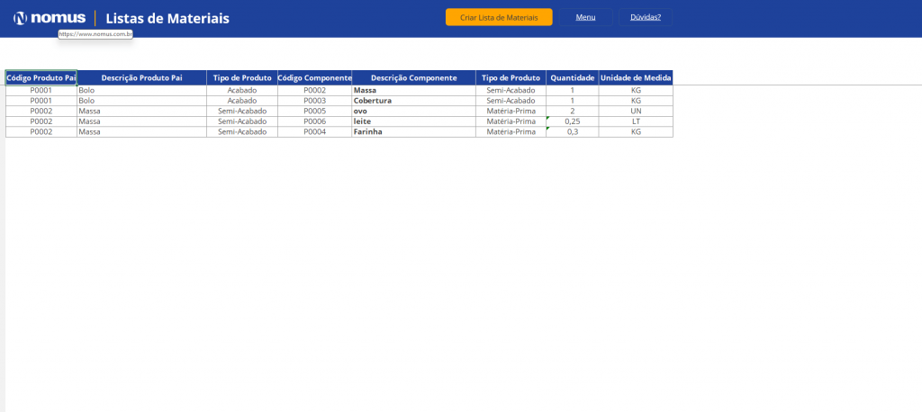Screen dimensions: 922x412
Task: Select component code P0003 cell
Action: click(x=314, y=101)
